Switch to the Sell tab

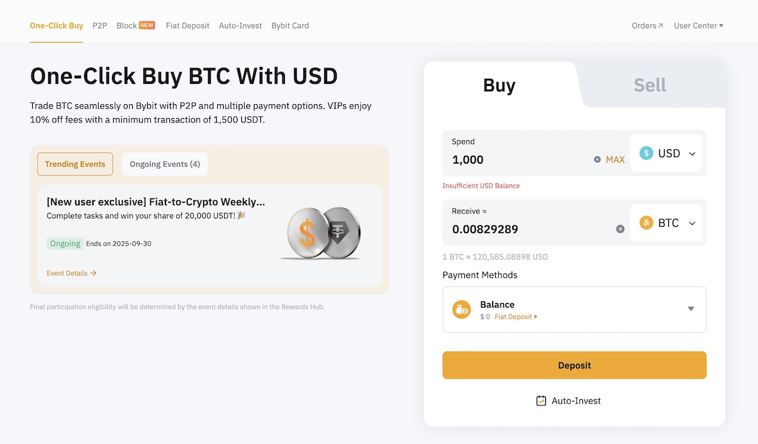coord(649,84)
